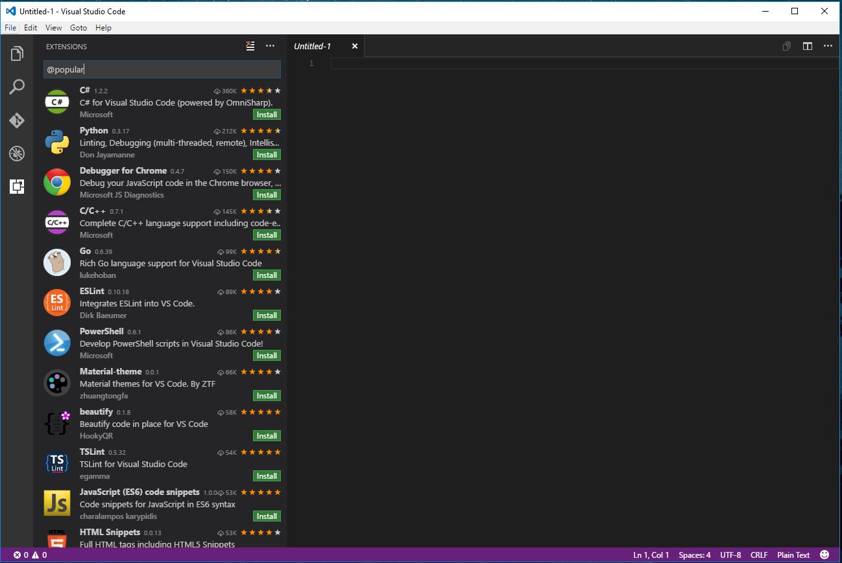Clear extensions search results icon
The image size is (842, 563).
(250, 46)
